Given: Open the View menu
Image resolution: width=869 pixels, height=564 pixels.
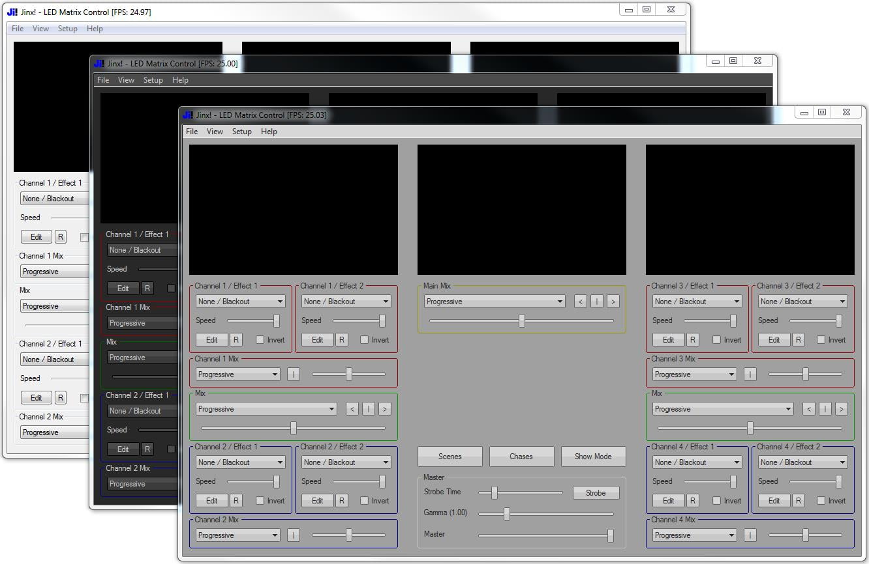Looking at the screenshot, I should pos(215,131).
